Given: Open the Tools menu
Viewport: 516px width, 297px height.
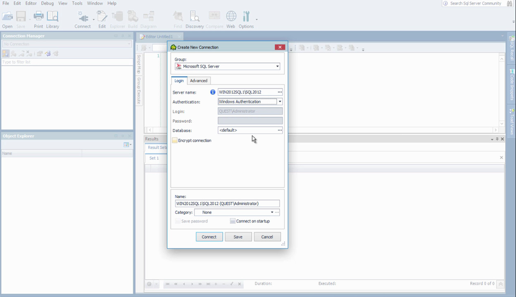Looking at the screenshot, I should [x=77, y=3].
